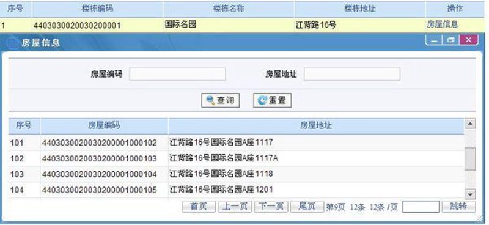Jump to last page with 尾页
The image size is (489, 225).
tap(307, 207)
